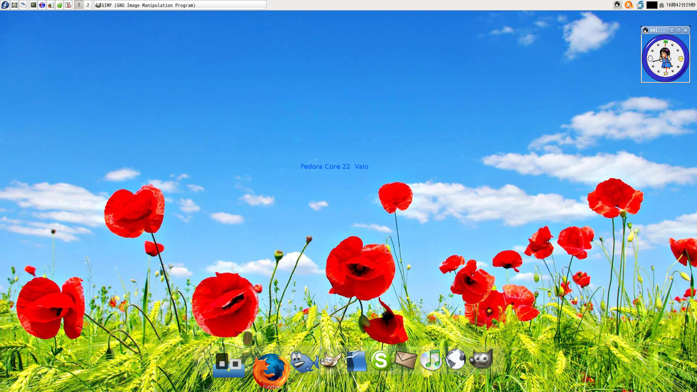697x392 pixels.
Task: Open the white globe web browser dock icon
Action: 456,359
